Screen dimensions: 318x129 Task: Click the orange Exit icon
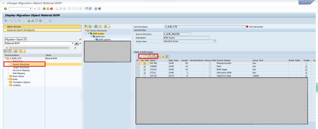pos(48,9)
